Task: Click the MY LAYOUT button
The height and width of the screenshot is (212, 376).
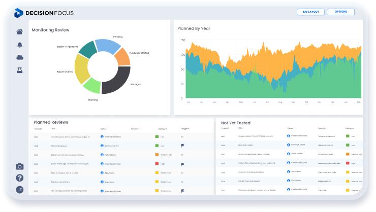Action: [x=311, y=12]
